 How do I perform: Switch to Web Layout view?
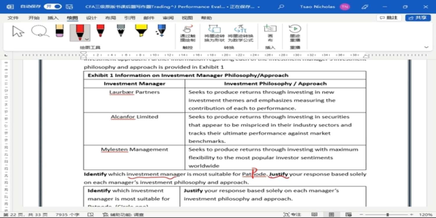point(348,215)
